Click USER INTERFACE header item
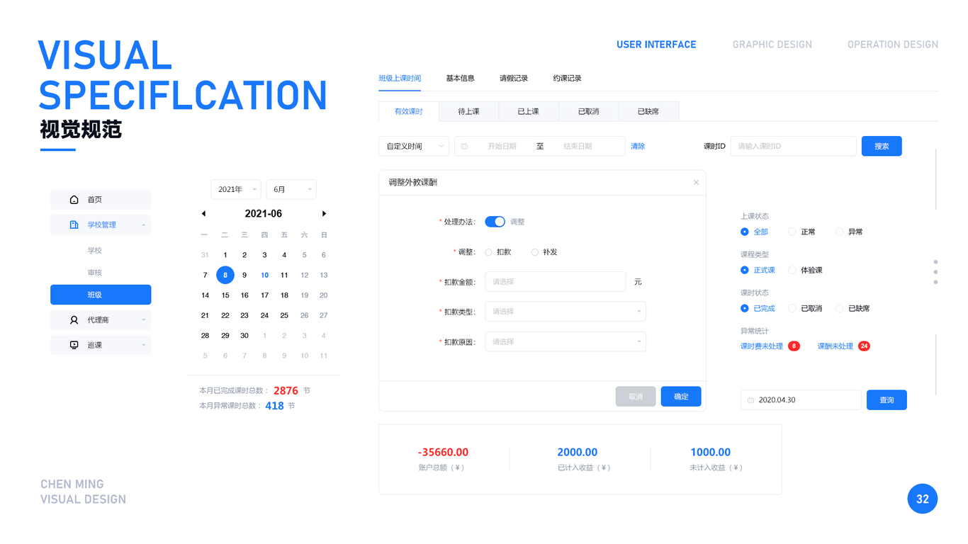 pos(656,45)
